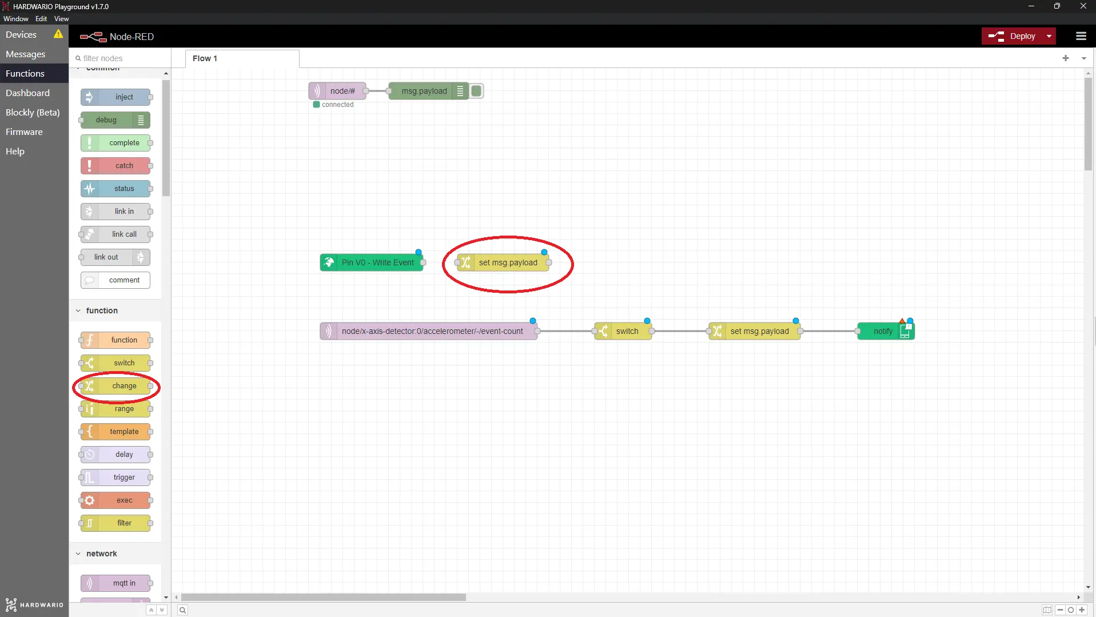Select the function palette node
The width and height of the screenshot is (1096, 617).
pyautogui.click(x=115, y=340)
